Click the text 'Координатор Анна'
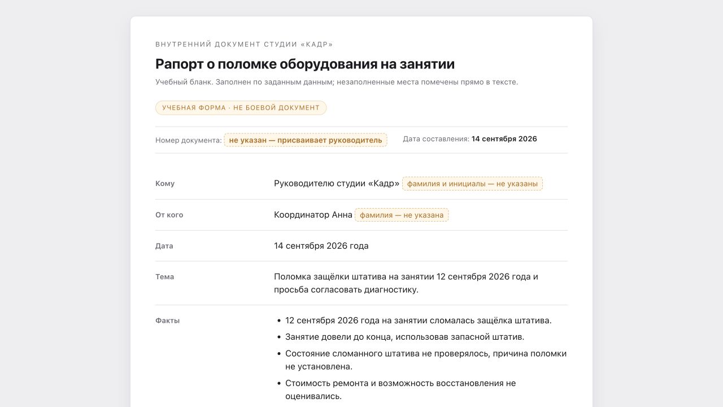This screenshot has height=407, width=723. click(x=313, y=215)
